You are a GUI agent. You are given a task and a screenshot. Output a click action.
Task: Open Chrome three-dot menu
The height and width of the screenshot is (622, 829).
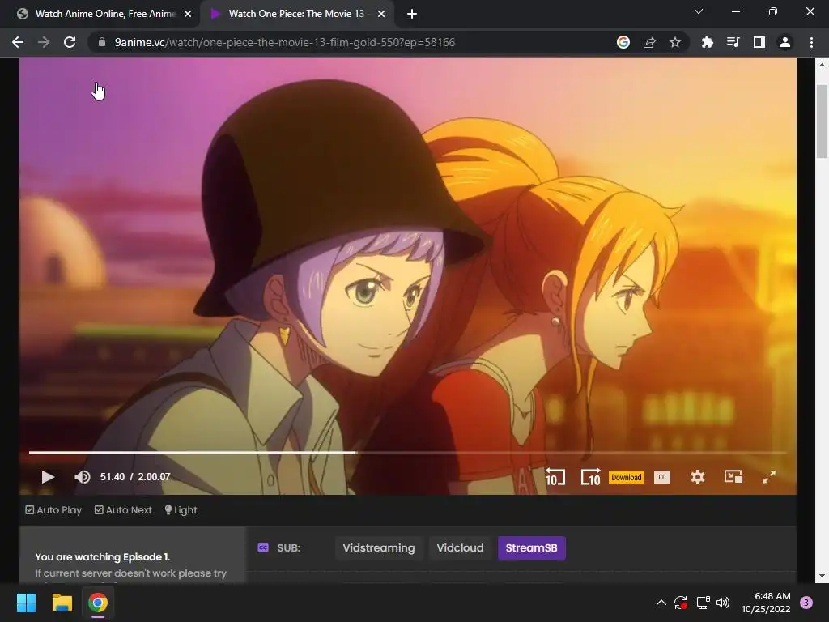pyautogui.click(x=811, y=42)
